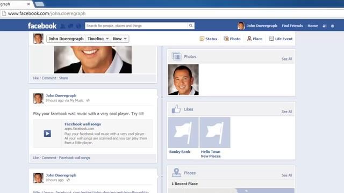Image resolution: width=344 pixels, height=193 pixels.
Task: See All in Places section
Action: point(286,175)
